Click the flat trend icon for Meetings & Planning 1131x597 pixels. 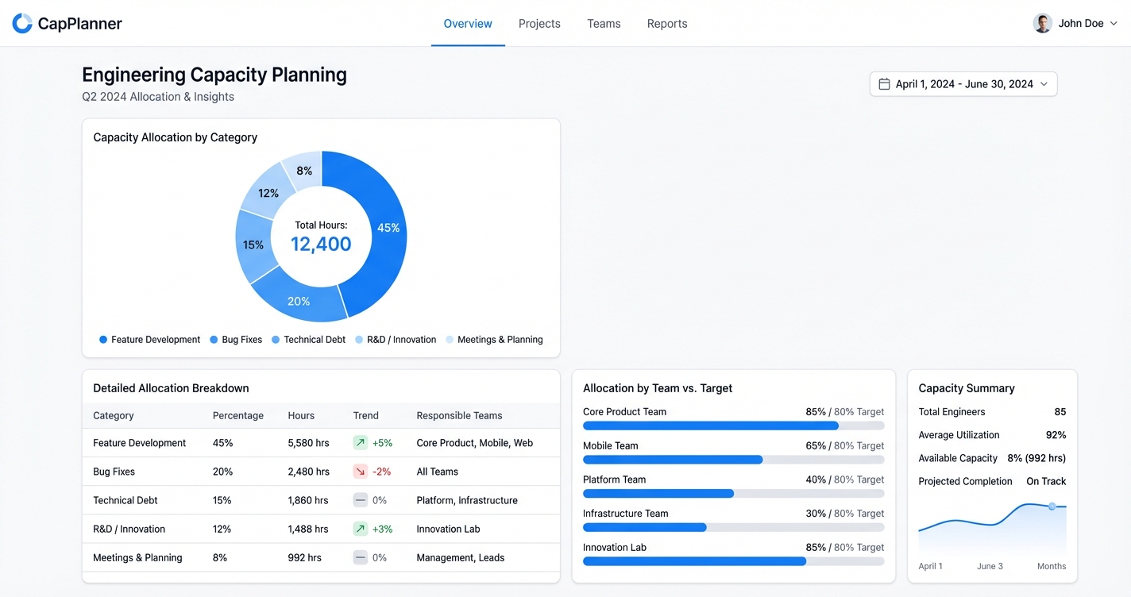pos(359,557)
